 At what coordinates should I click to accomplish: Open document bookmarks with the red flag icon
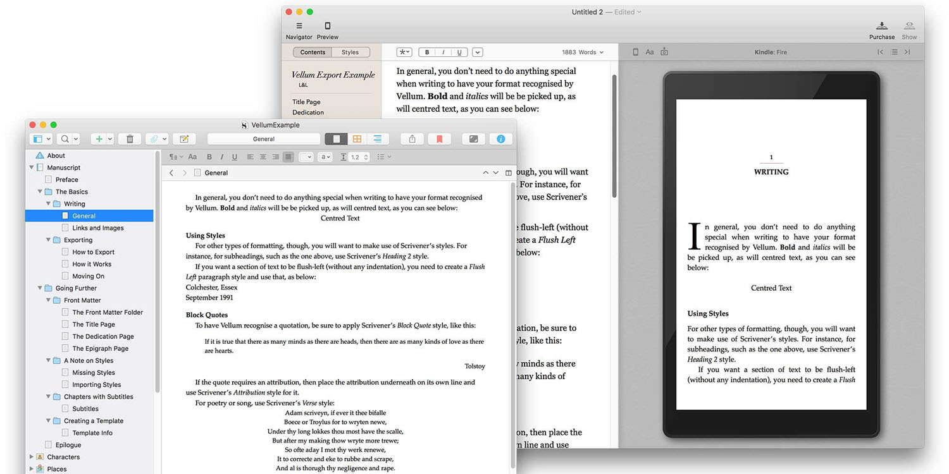tap(440, 138)
